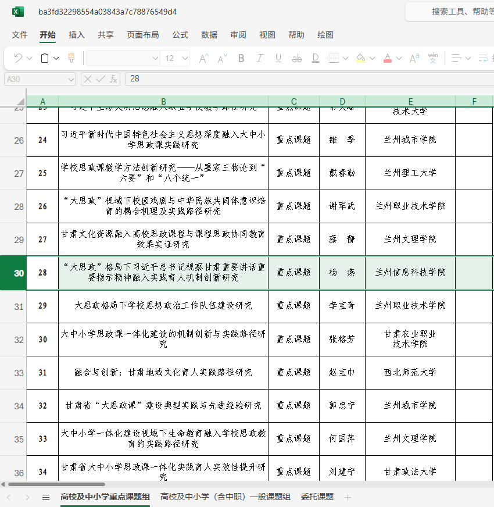Click the font color red A swatch
Image resolution: width=494 pixels, height=507 pixels.
[388, 58]
